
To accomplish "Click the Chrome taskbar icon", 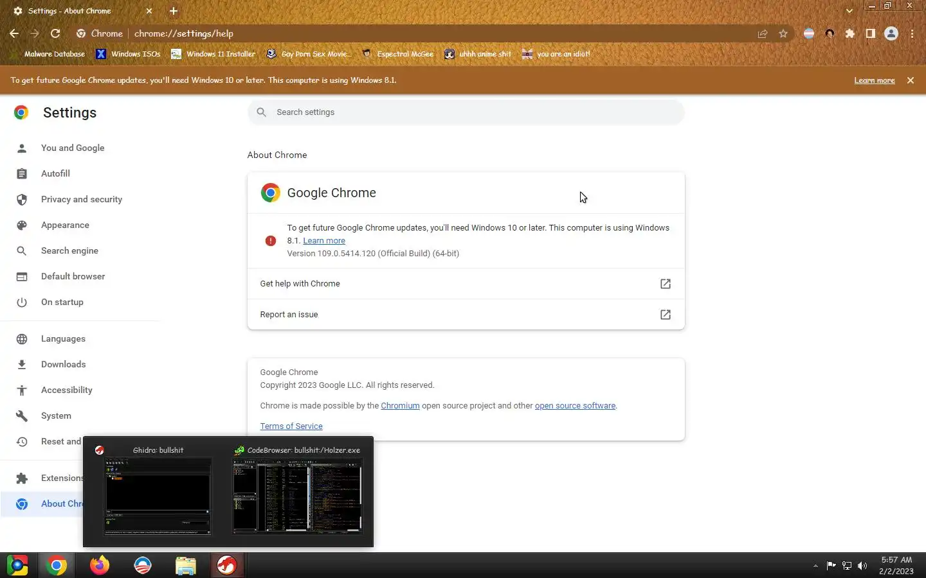I will tap(57, 565).
